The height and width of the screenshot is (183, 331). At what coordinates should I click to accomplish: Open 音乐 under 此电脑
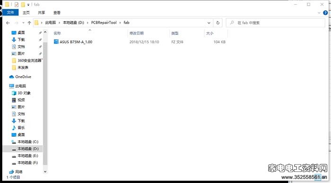(21, 128)
